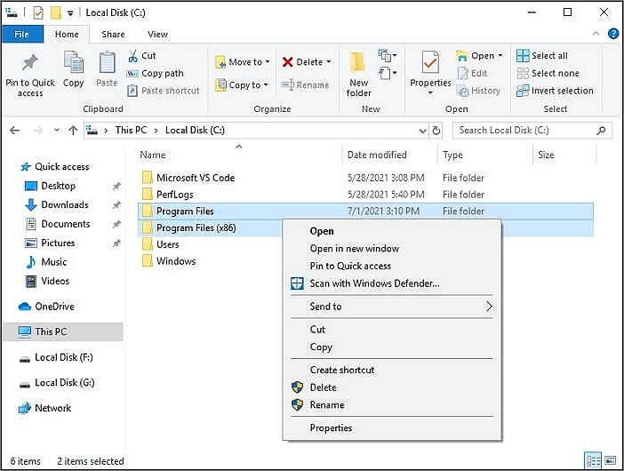Click Copy path in the Clipboard group
This screenshot has height=471, width=624.
click(161, 74)
